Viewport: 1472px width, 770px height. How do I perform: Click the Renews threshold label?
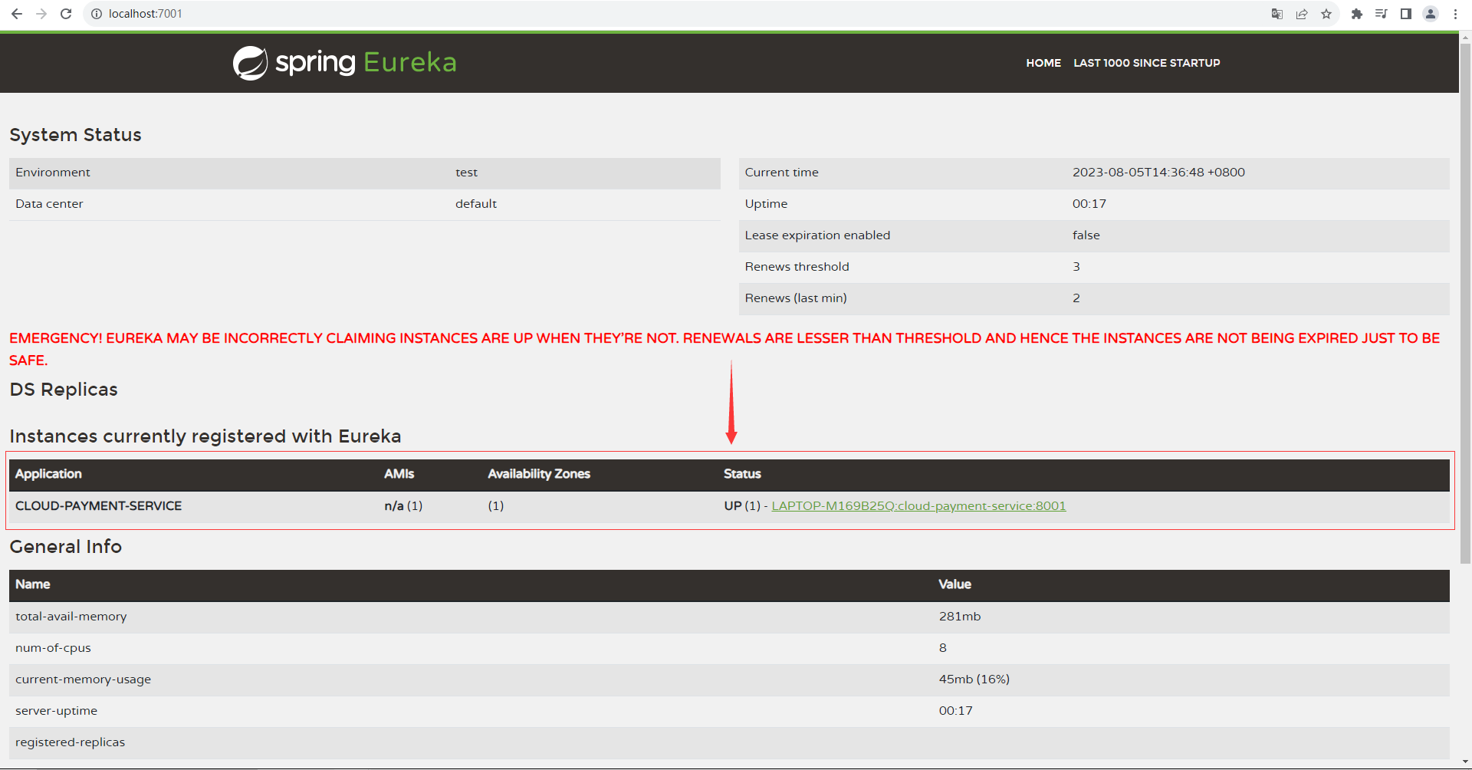click(797, 267)
